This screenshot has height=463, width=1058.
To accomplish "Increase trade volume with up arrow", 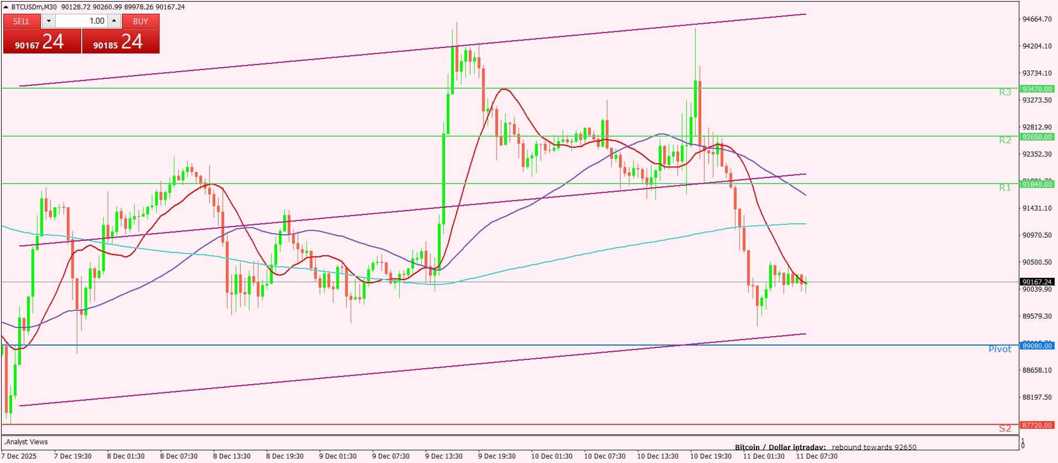I will tap(114, 21).
